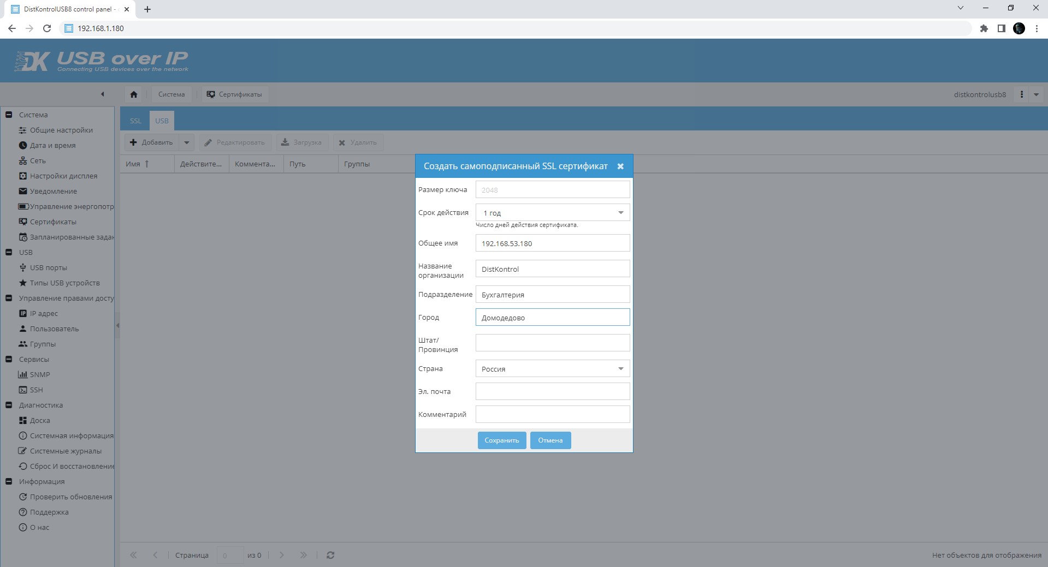Open Добавить split-button arrow menu

point(187,142)
